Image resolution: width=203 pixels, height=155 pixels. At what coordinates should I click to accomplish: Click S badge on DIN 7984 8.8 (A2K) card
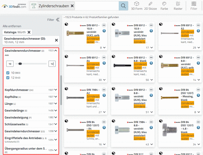click(151, 127)
